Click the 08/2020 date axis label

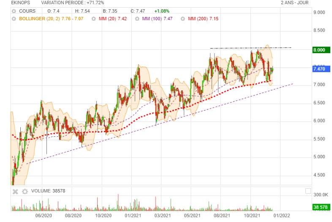click(73, 216)
